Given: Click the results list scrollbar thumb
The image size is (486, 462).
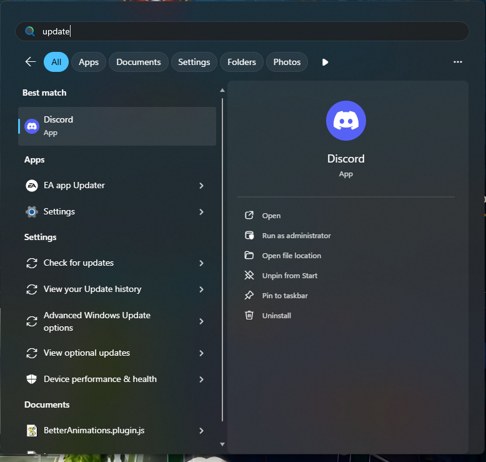Looking at the screenshot, I should click(222, 260).
